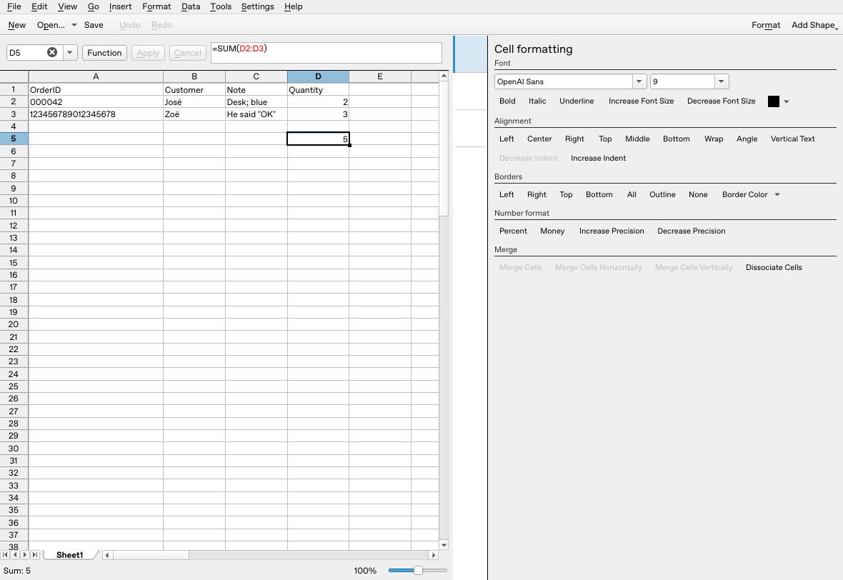Screen dimensions: 843x580
Task: Click the previous sheet navigation arrow
Action: click(15, 555)
